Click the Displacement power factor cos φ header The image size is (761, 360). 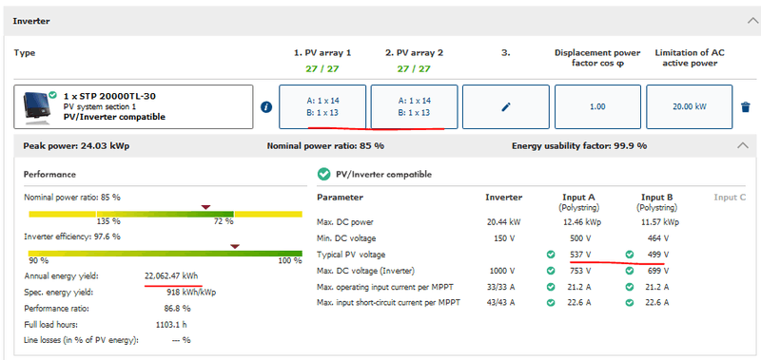click(x=597, y=58)
